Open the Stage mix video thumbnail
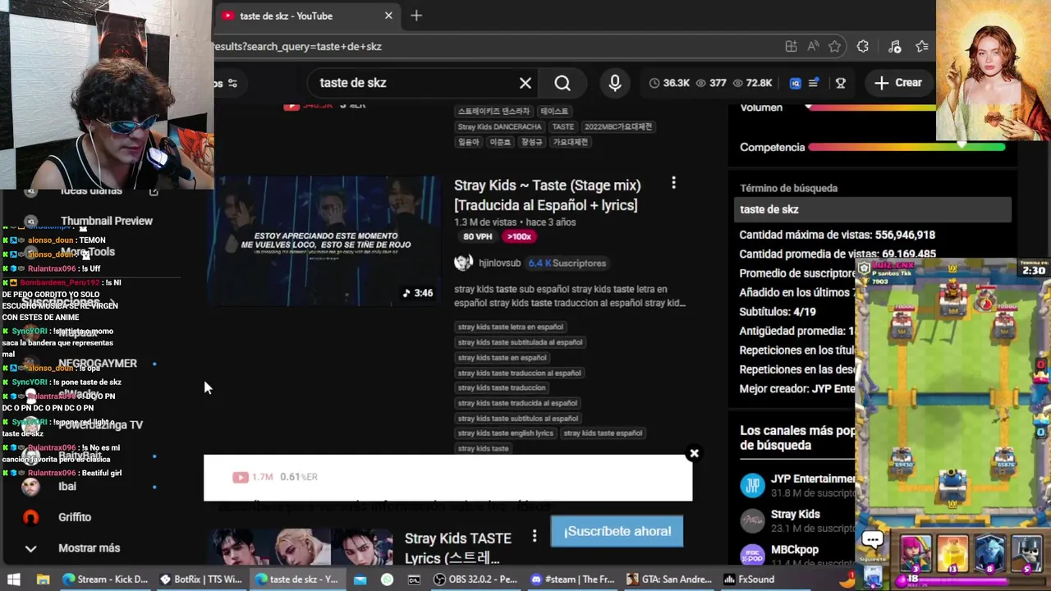 (x=324, y=241)
